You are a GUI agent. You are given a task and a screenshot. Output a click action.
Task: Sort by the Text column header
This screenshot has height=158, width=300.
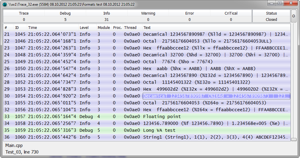[216, 28]
